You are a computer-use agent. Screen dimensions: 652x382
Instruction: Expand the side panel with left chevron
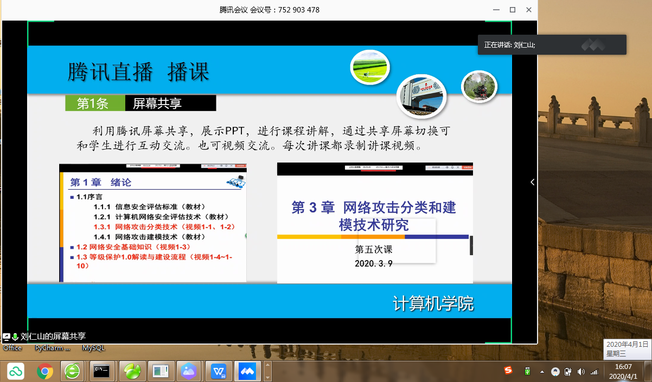coord(532,183)
